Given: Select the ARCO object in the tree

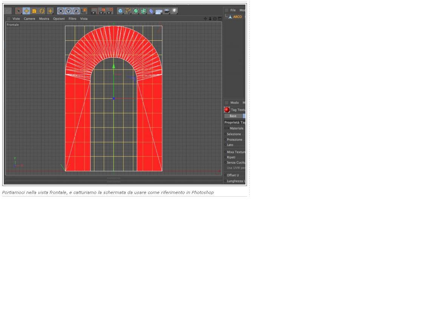Looking at the screenshot, I should click(237, 17).
